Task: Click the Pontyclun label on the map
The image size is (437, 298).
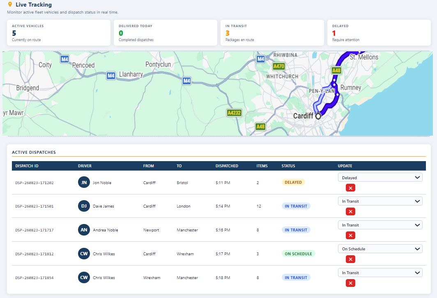Action: (158, 65)
